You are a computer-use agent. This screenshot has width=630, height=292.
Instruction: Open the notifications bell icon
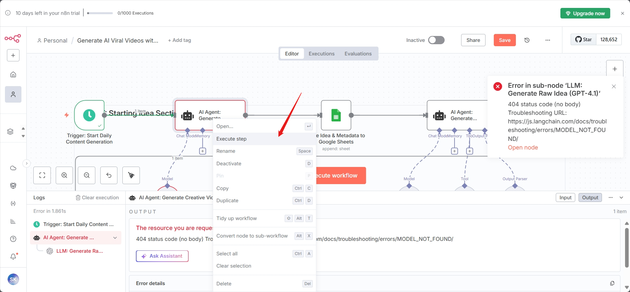click(13, 256)
